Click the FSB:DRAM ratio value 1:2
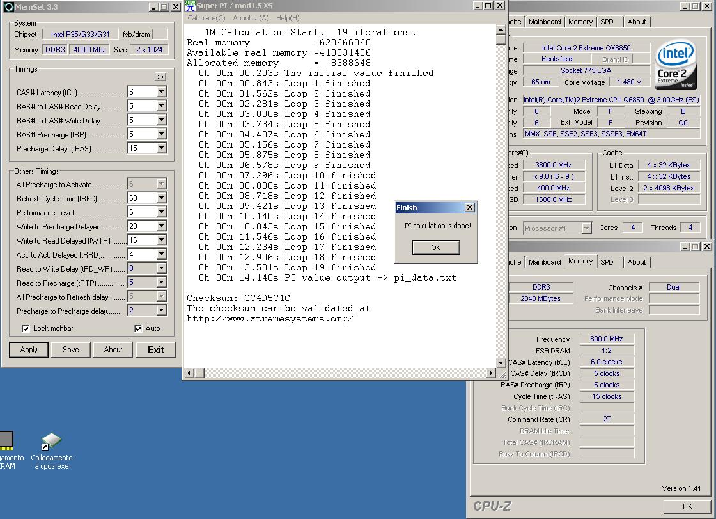Screen dimensions: 716x519 pos(607,350)
